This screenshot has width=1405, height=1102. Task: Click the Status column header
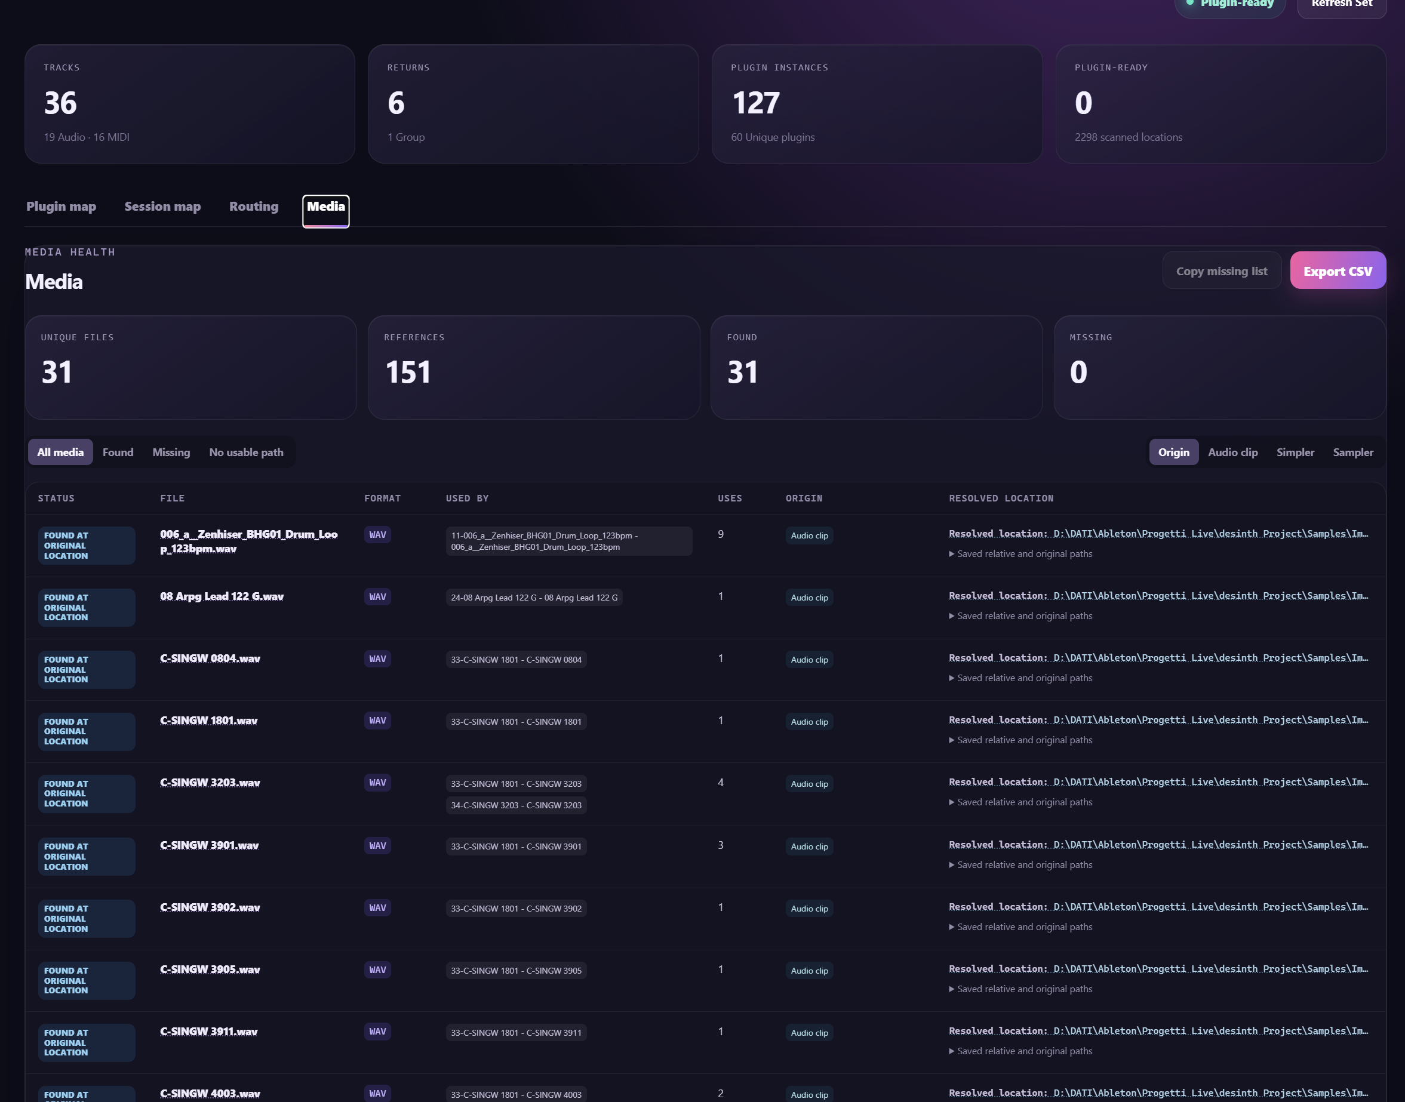pyautogui.click(x=56, y=498)
